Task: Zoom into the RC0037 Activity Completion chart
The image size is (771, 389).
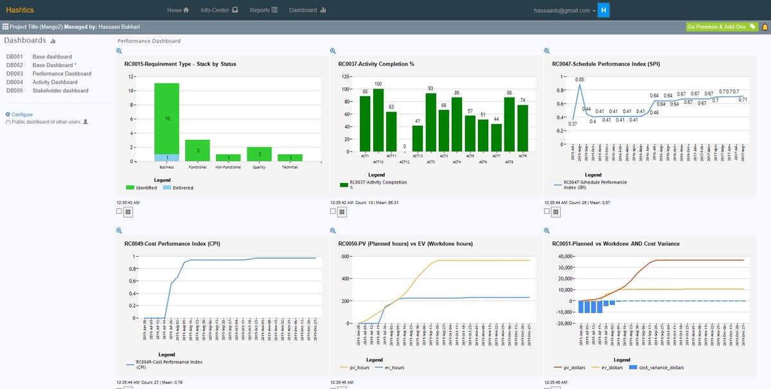Action: pyautogui.click(x=333, y=51)
